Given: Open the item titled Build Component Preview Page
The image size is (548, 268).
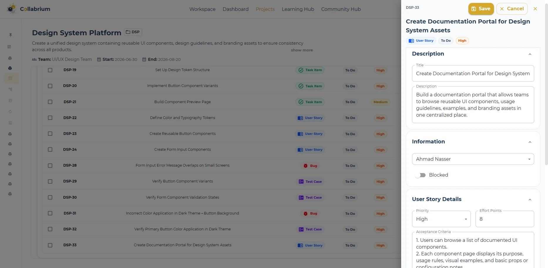Looking at the screenshot, I should 182,102.
